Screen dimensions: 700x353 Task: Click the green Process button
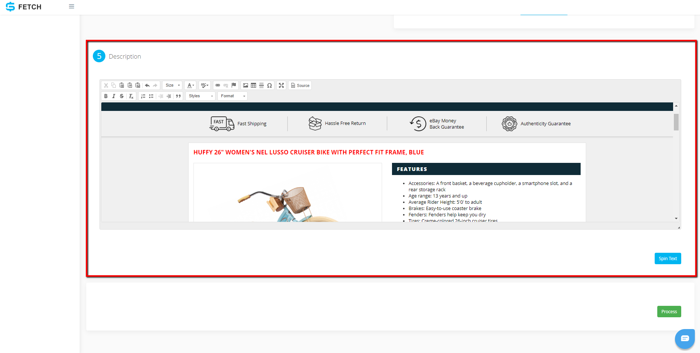[x=669, y=312]
